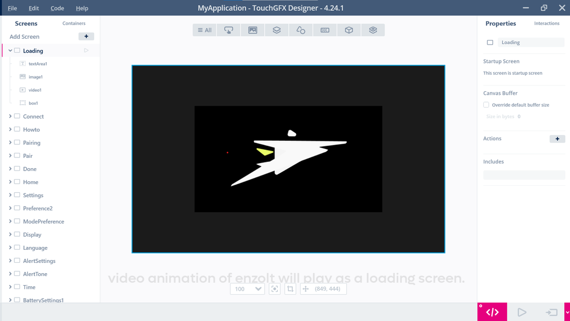The height and width of the screenshot is (321, 570).
Task: Open the Progress Indicators widget category
Action: click(x=325, y=30)
